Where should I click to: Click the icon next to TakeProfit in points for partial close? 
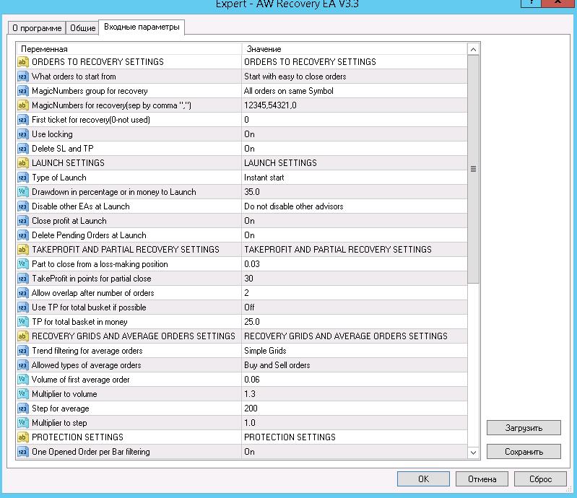pyautogui.click(x=23, y=279)
